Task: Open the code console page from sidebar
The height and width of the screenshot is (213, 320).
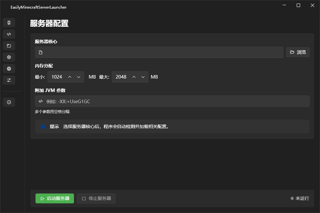Action: (9, 34)
